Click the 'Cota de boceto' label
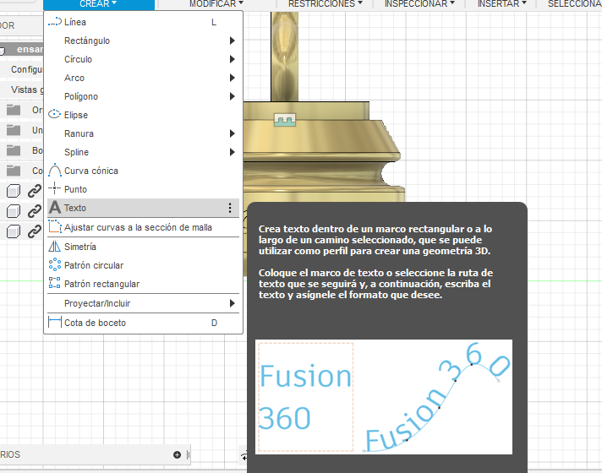The width and height of the screenshot is (602, 473). tap(95, 323)
